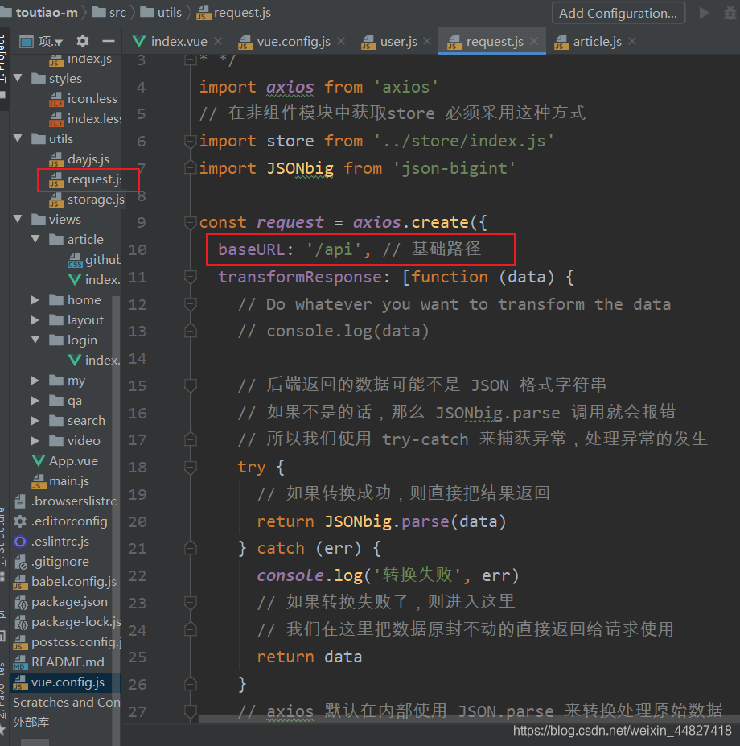740x746 pixels.
Task: Click the utils breadcrumb folder
Action: pyautogui.click(x=161, y=12)
